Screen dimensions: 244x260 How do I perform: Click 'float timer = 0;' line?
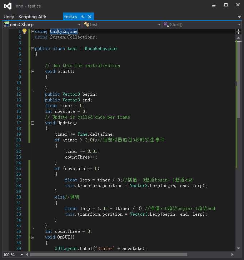point(65,106)
